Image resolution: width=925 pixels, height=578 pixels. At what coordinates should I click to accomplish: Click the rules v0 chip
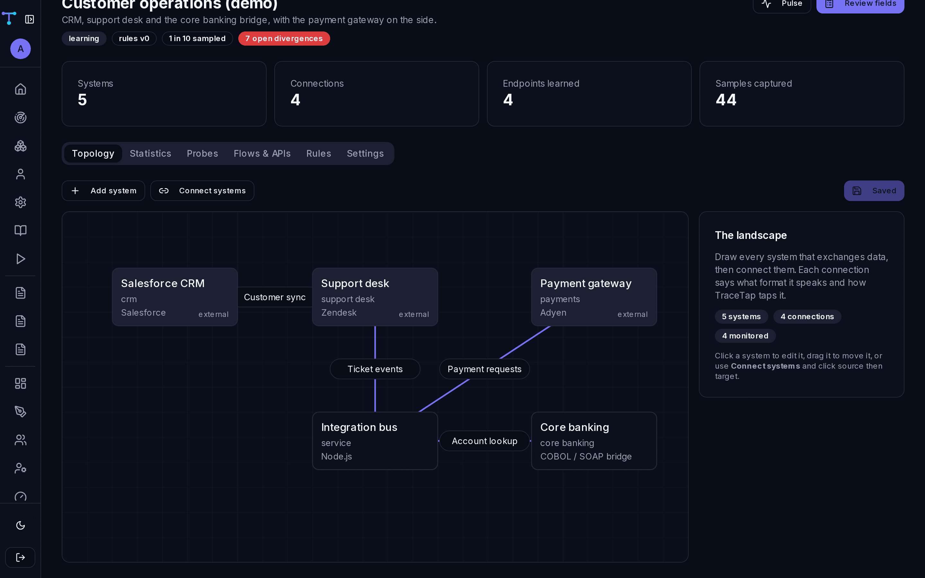134,39
